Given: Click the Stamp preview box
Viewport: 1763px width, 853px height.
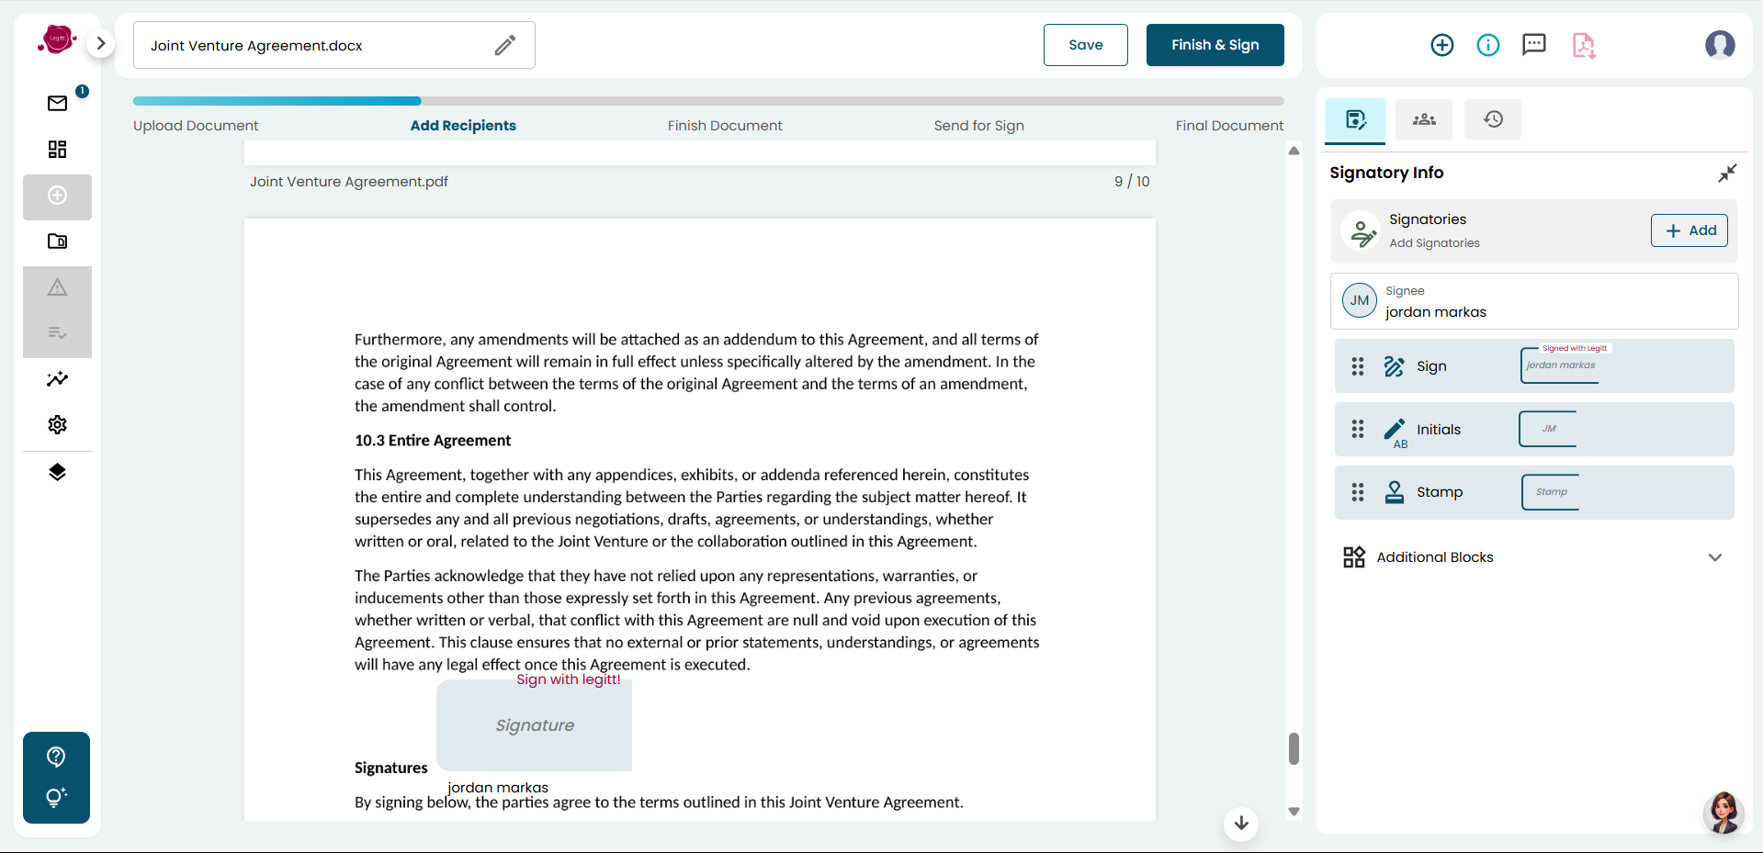Looking at the screenshot, I should pyautogui.click(x=1551, y=492).
